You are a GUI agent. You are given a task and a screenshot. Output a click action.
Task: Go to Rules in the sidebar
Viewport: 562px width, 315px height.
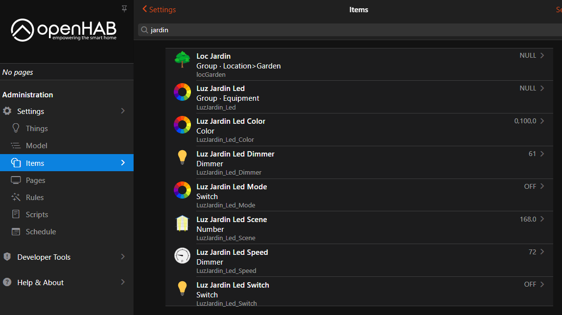click(67, 197)
